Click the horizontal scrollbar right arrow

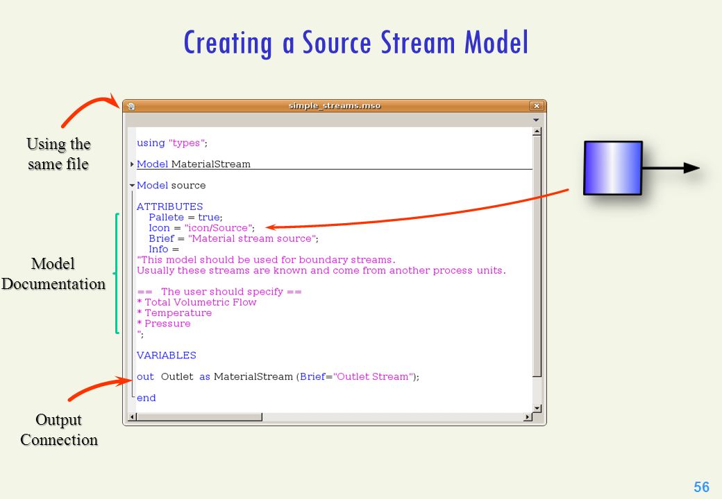[528, 417]
